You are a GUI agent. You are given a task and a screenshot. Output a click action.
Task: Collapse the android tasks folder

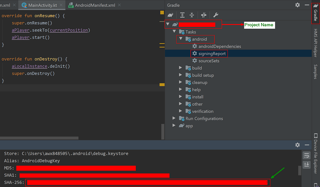tap(181, 39)
